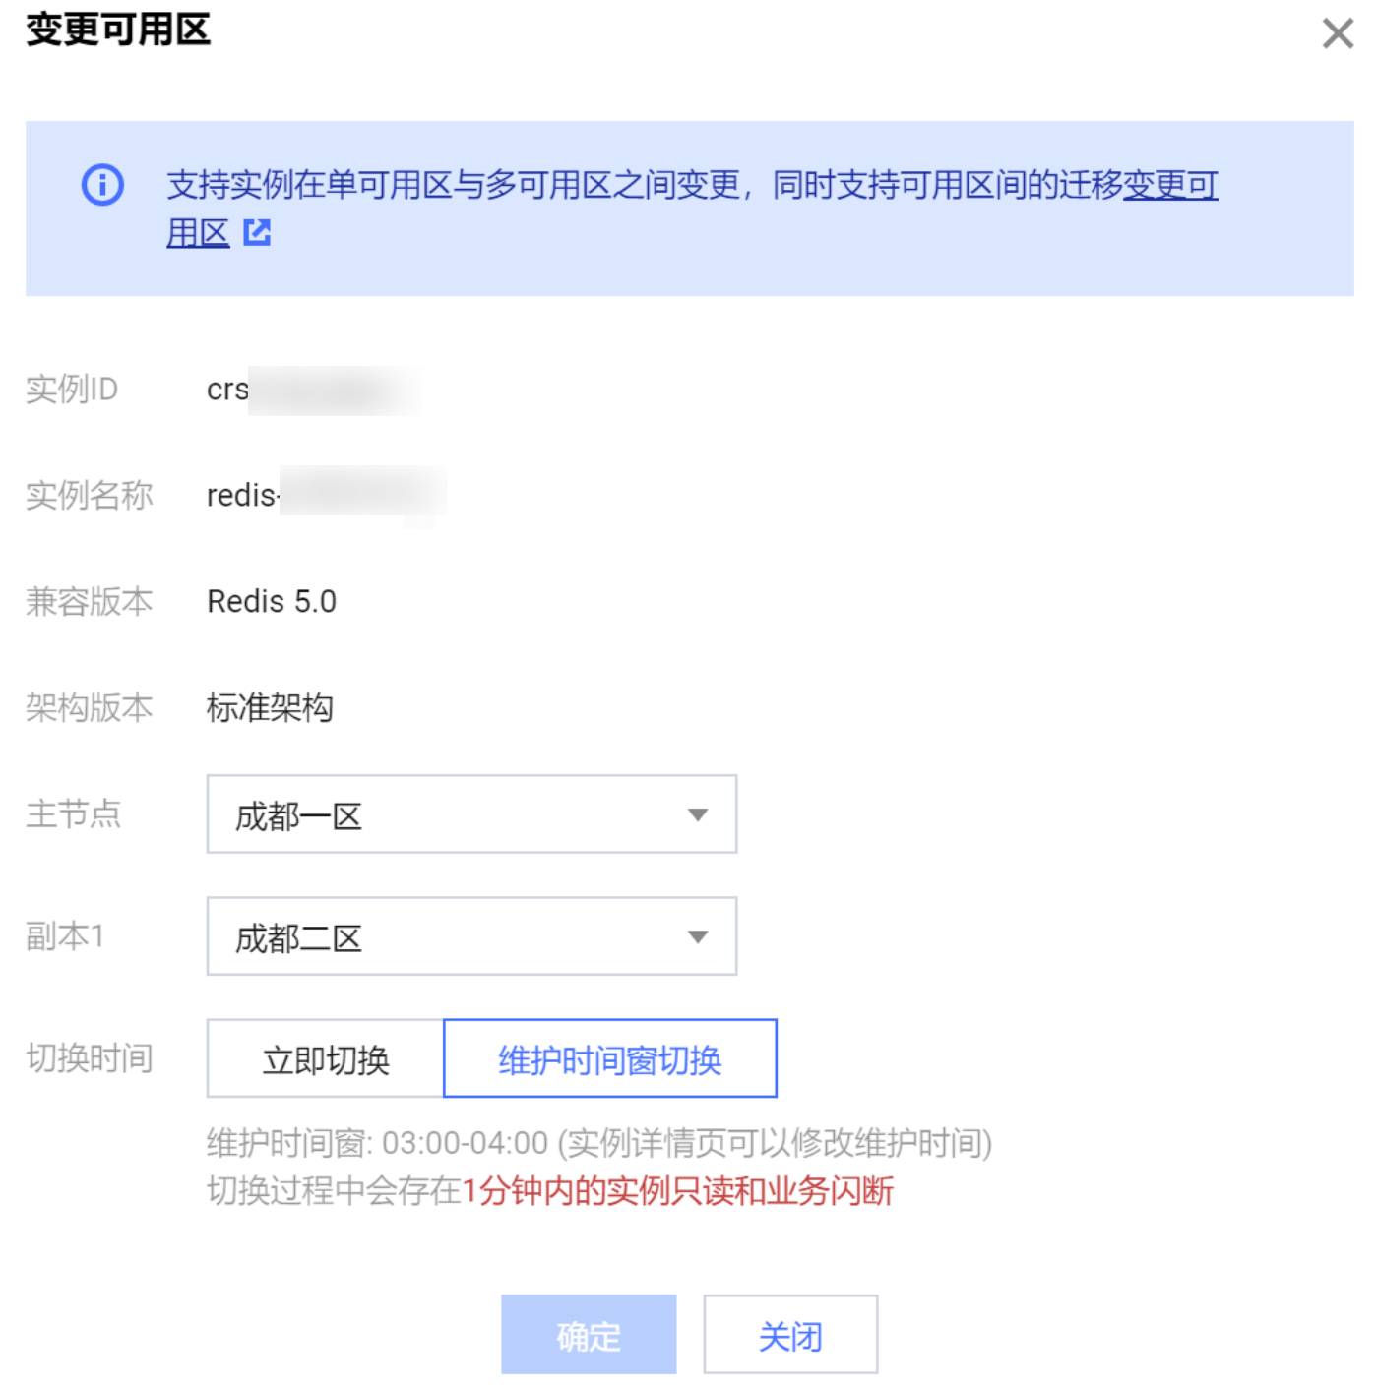Select the 立即切换 switch time option

coord(326,1059)
